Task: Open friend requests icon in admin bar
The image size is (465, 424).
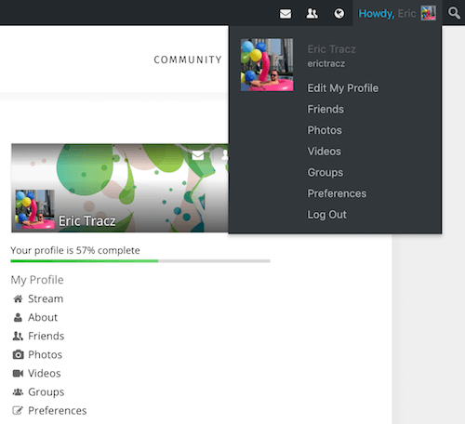Action: 312,13
